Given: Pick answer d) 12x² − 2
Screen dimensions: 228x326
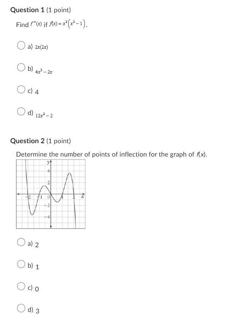Looking at the screenshot, I should pyautogui.click(x=21, y=112).
